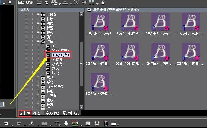Click the window layout icon
The image size is (207, 128).
(x=114, y=123)
